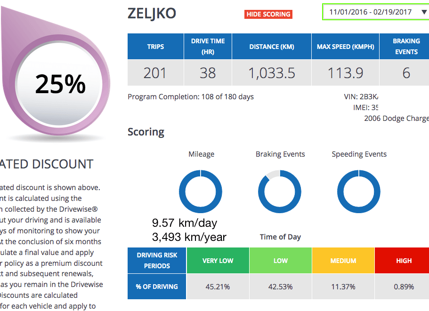Open the date range dropdown arrow
The height and width of the screenshot is (311, 429).
(x=423, y=12)
